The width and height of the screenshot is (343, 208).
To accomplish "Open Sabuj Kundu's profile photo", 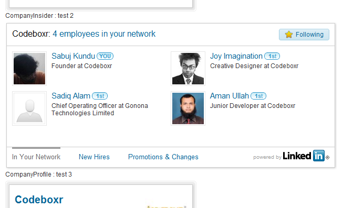I will [x=29, y=69].
